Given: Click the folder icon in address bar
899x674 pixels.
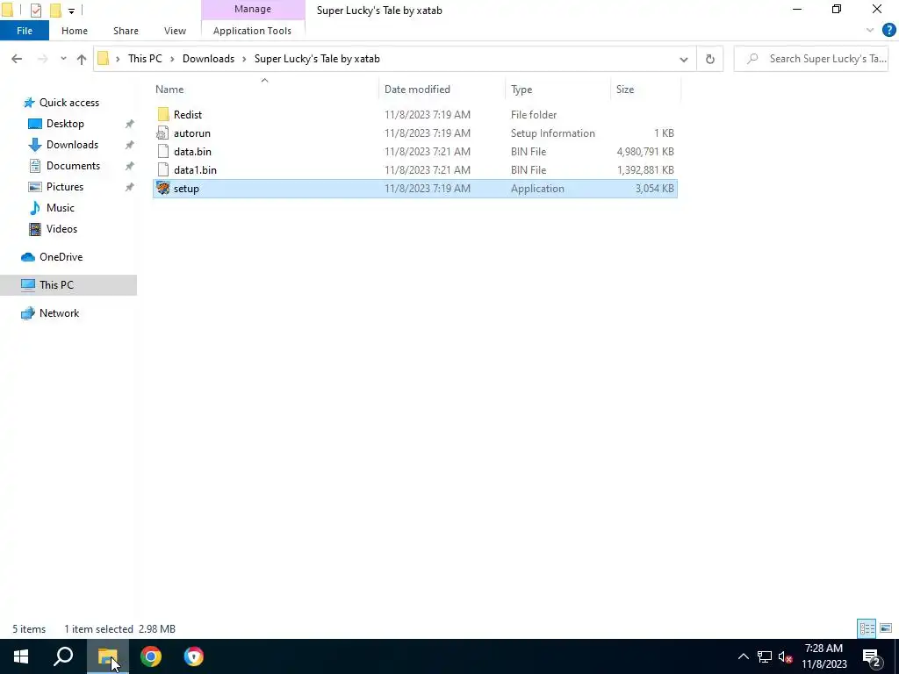Looking at the screenshot, I should click(104, 59).
